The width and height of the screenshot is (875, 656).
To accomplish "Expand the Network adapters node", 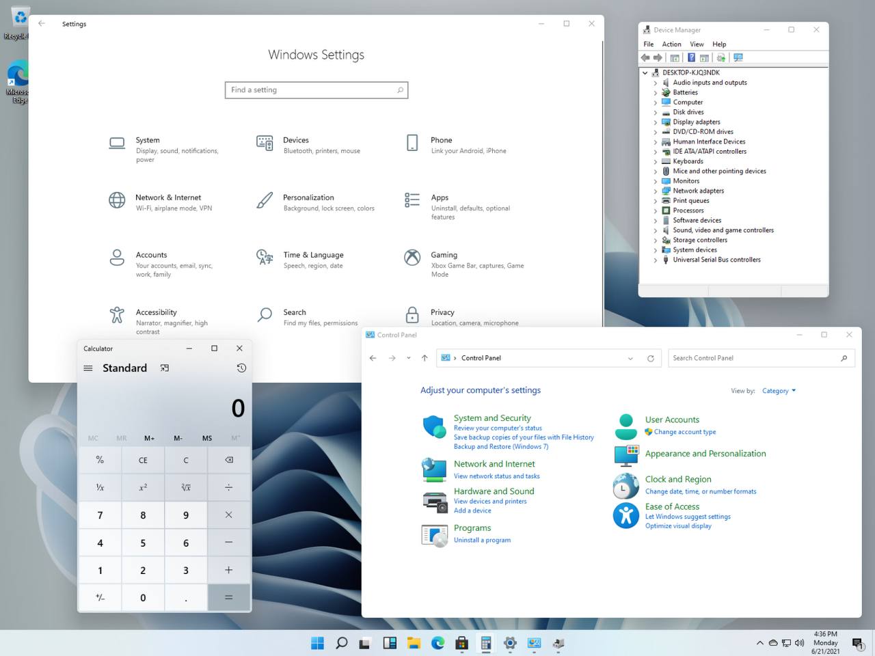I will 656,191.
